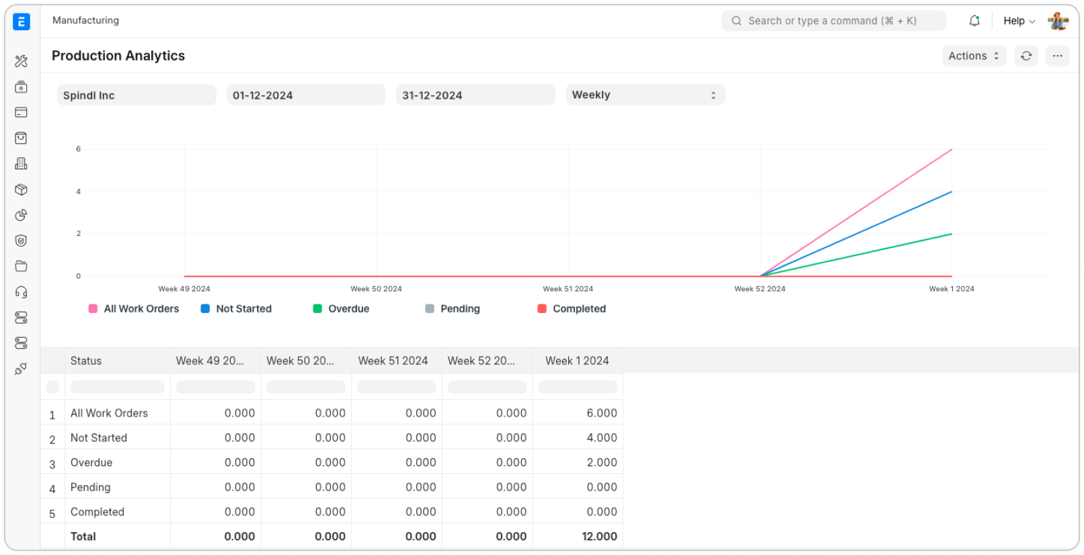Toggle All Work Orders series in legend
The height and width of the screenshot is (555, 1084).
tap(134, 309)
